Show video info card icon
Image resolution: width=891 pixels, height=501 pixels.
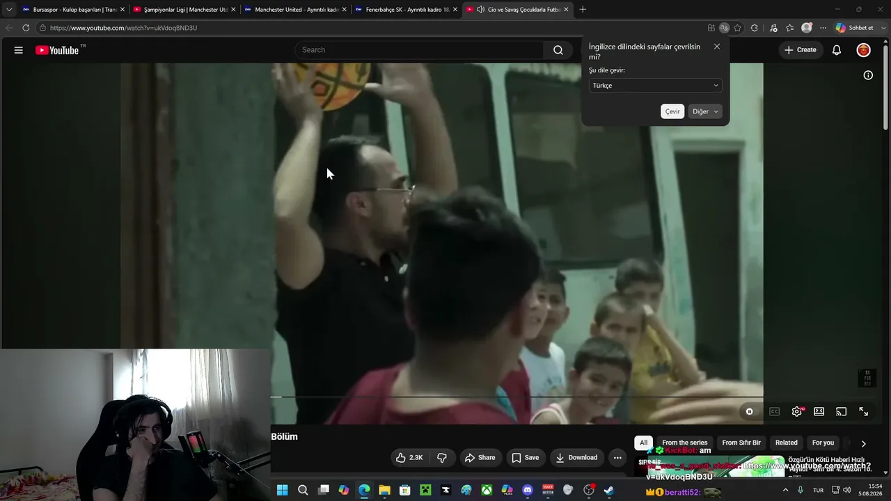(x=868, y=75)
